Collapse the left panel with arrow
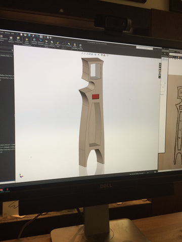Screen dimensions: 182x242 click(12, 50)
